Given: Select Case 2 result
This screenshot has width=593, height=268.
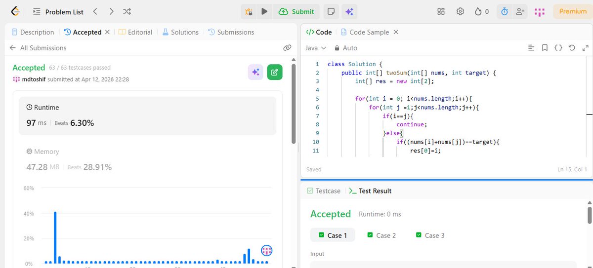Looking at the screenshot, I should coord(381,235).
